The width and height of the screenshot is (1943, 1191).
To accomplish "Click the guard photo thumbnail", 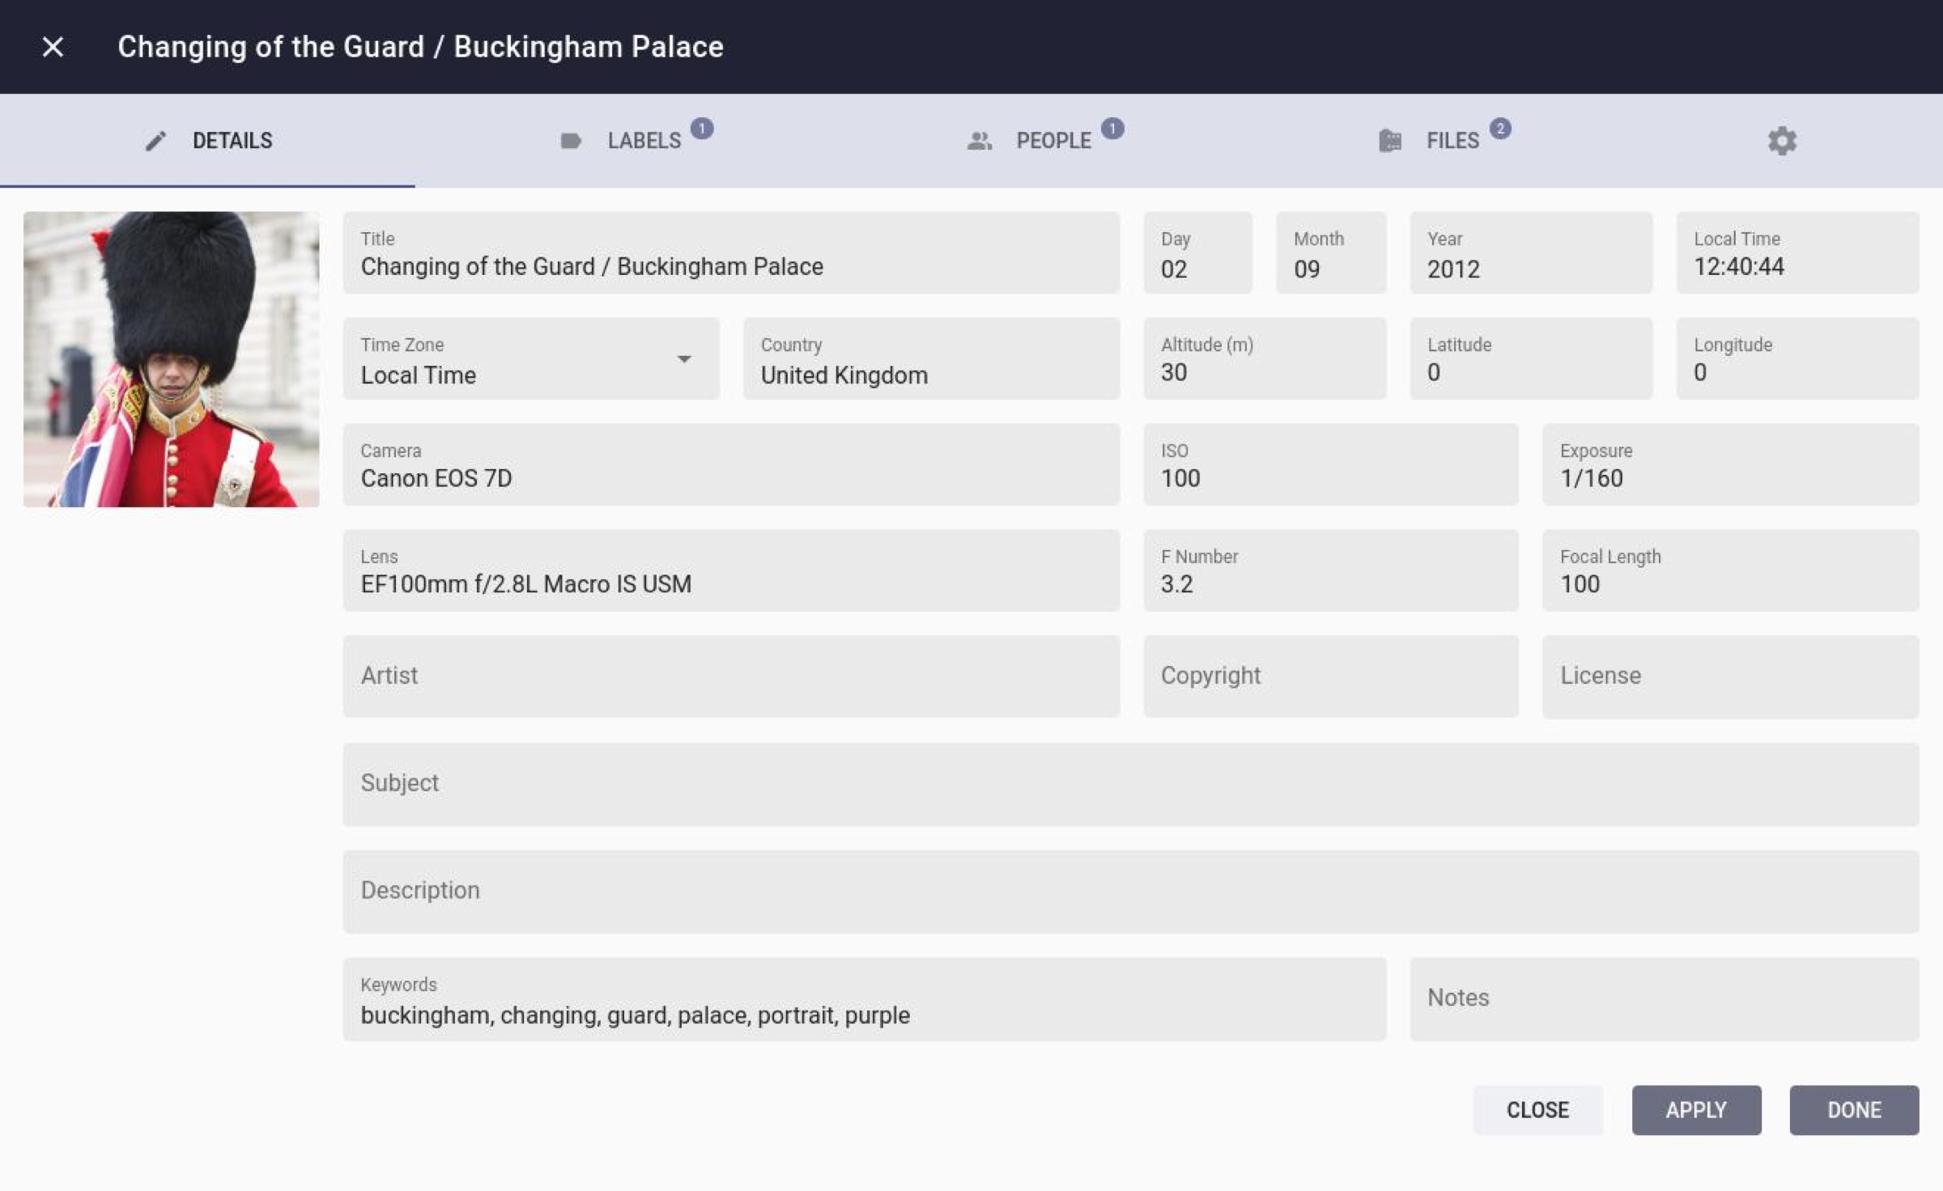I will [x=172, y=359].
